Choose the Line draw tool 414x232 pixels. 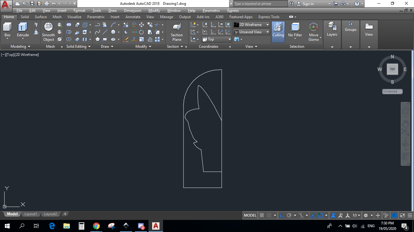pyautogui.click(x=105, y=32)
